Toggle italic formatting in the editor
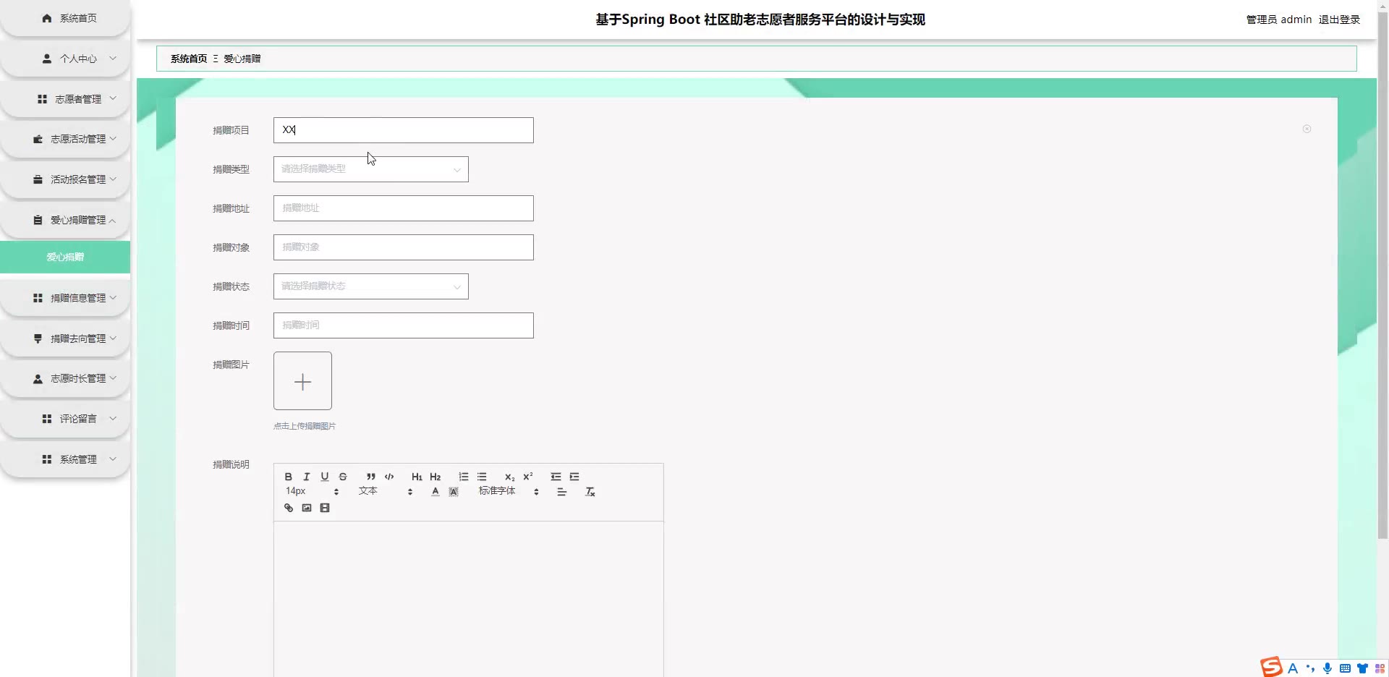1389x677 pixels. coord(307,477)
